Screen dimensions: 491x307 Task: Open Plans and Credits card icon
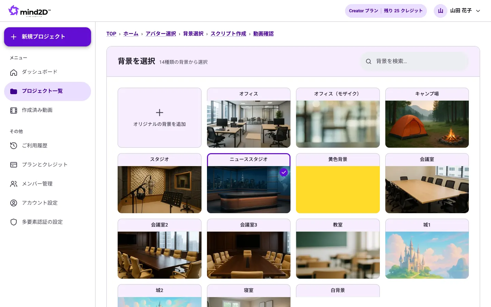point(14,165)
